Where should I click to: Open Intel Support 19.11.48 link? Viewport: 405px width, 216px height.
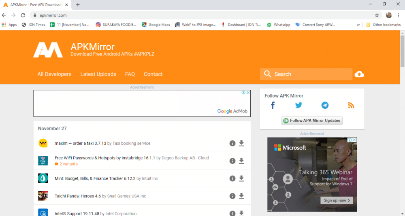click(x=77, y=214)
